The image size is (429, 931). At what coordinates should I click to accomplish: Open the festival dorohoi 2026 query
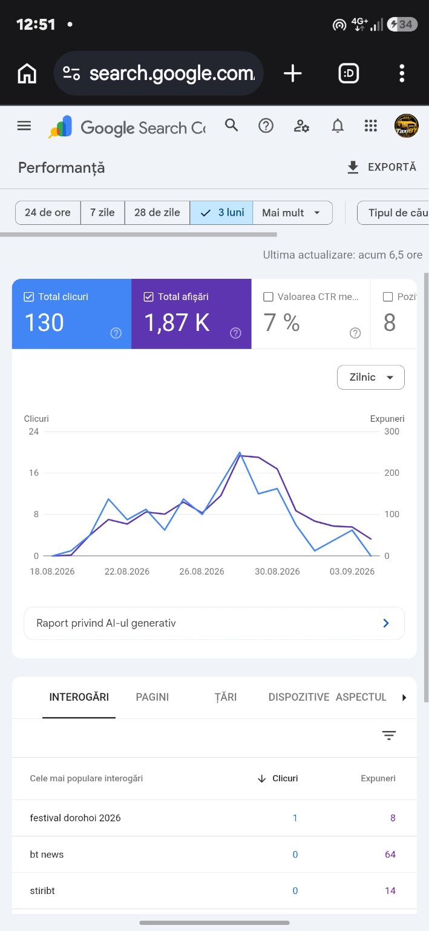pyautogui.click(x=76, y=818)
